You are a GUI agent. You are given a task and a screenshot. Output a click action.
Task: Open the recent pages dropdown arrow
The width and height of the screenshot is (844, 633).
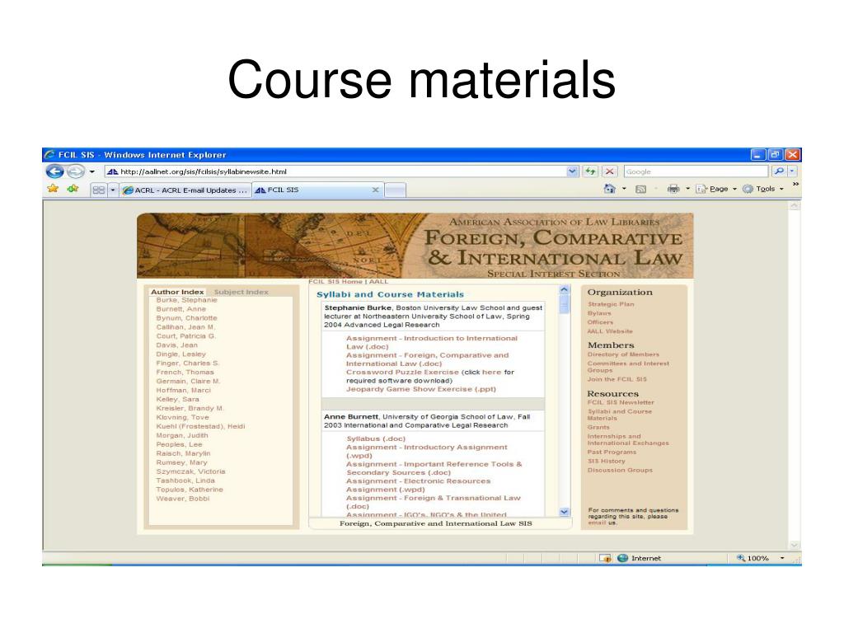pyautogui.click(x=92, y=171)
